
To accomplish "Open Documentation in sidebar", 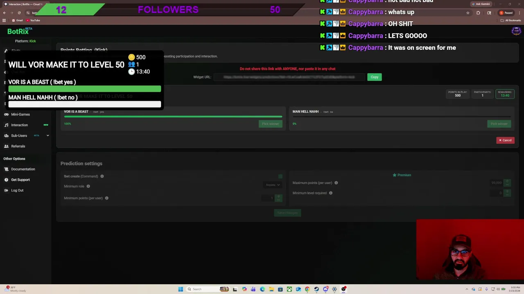I will 23,169.
